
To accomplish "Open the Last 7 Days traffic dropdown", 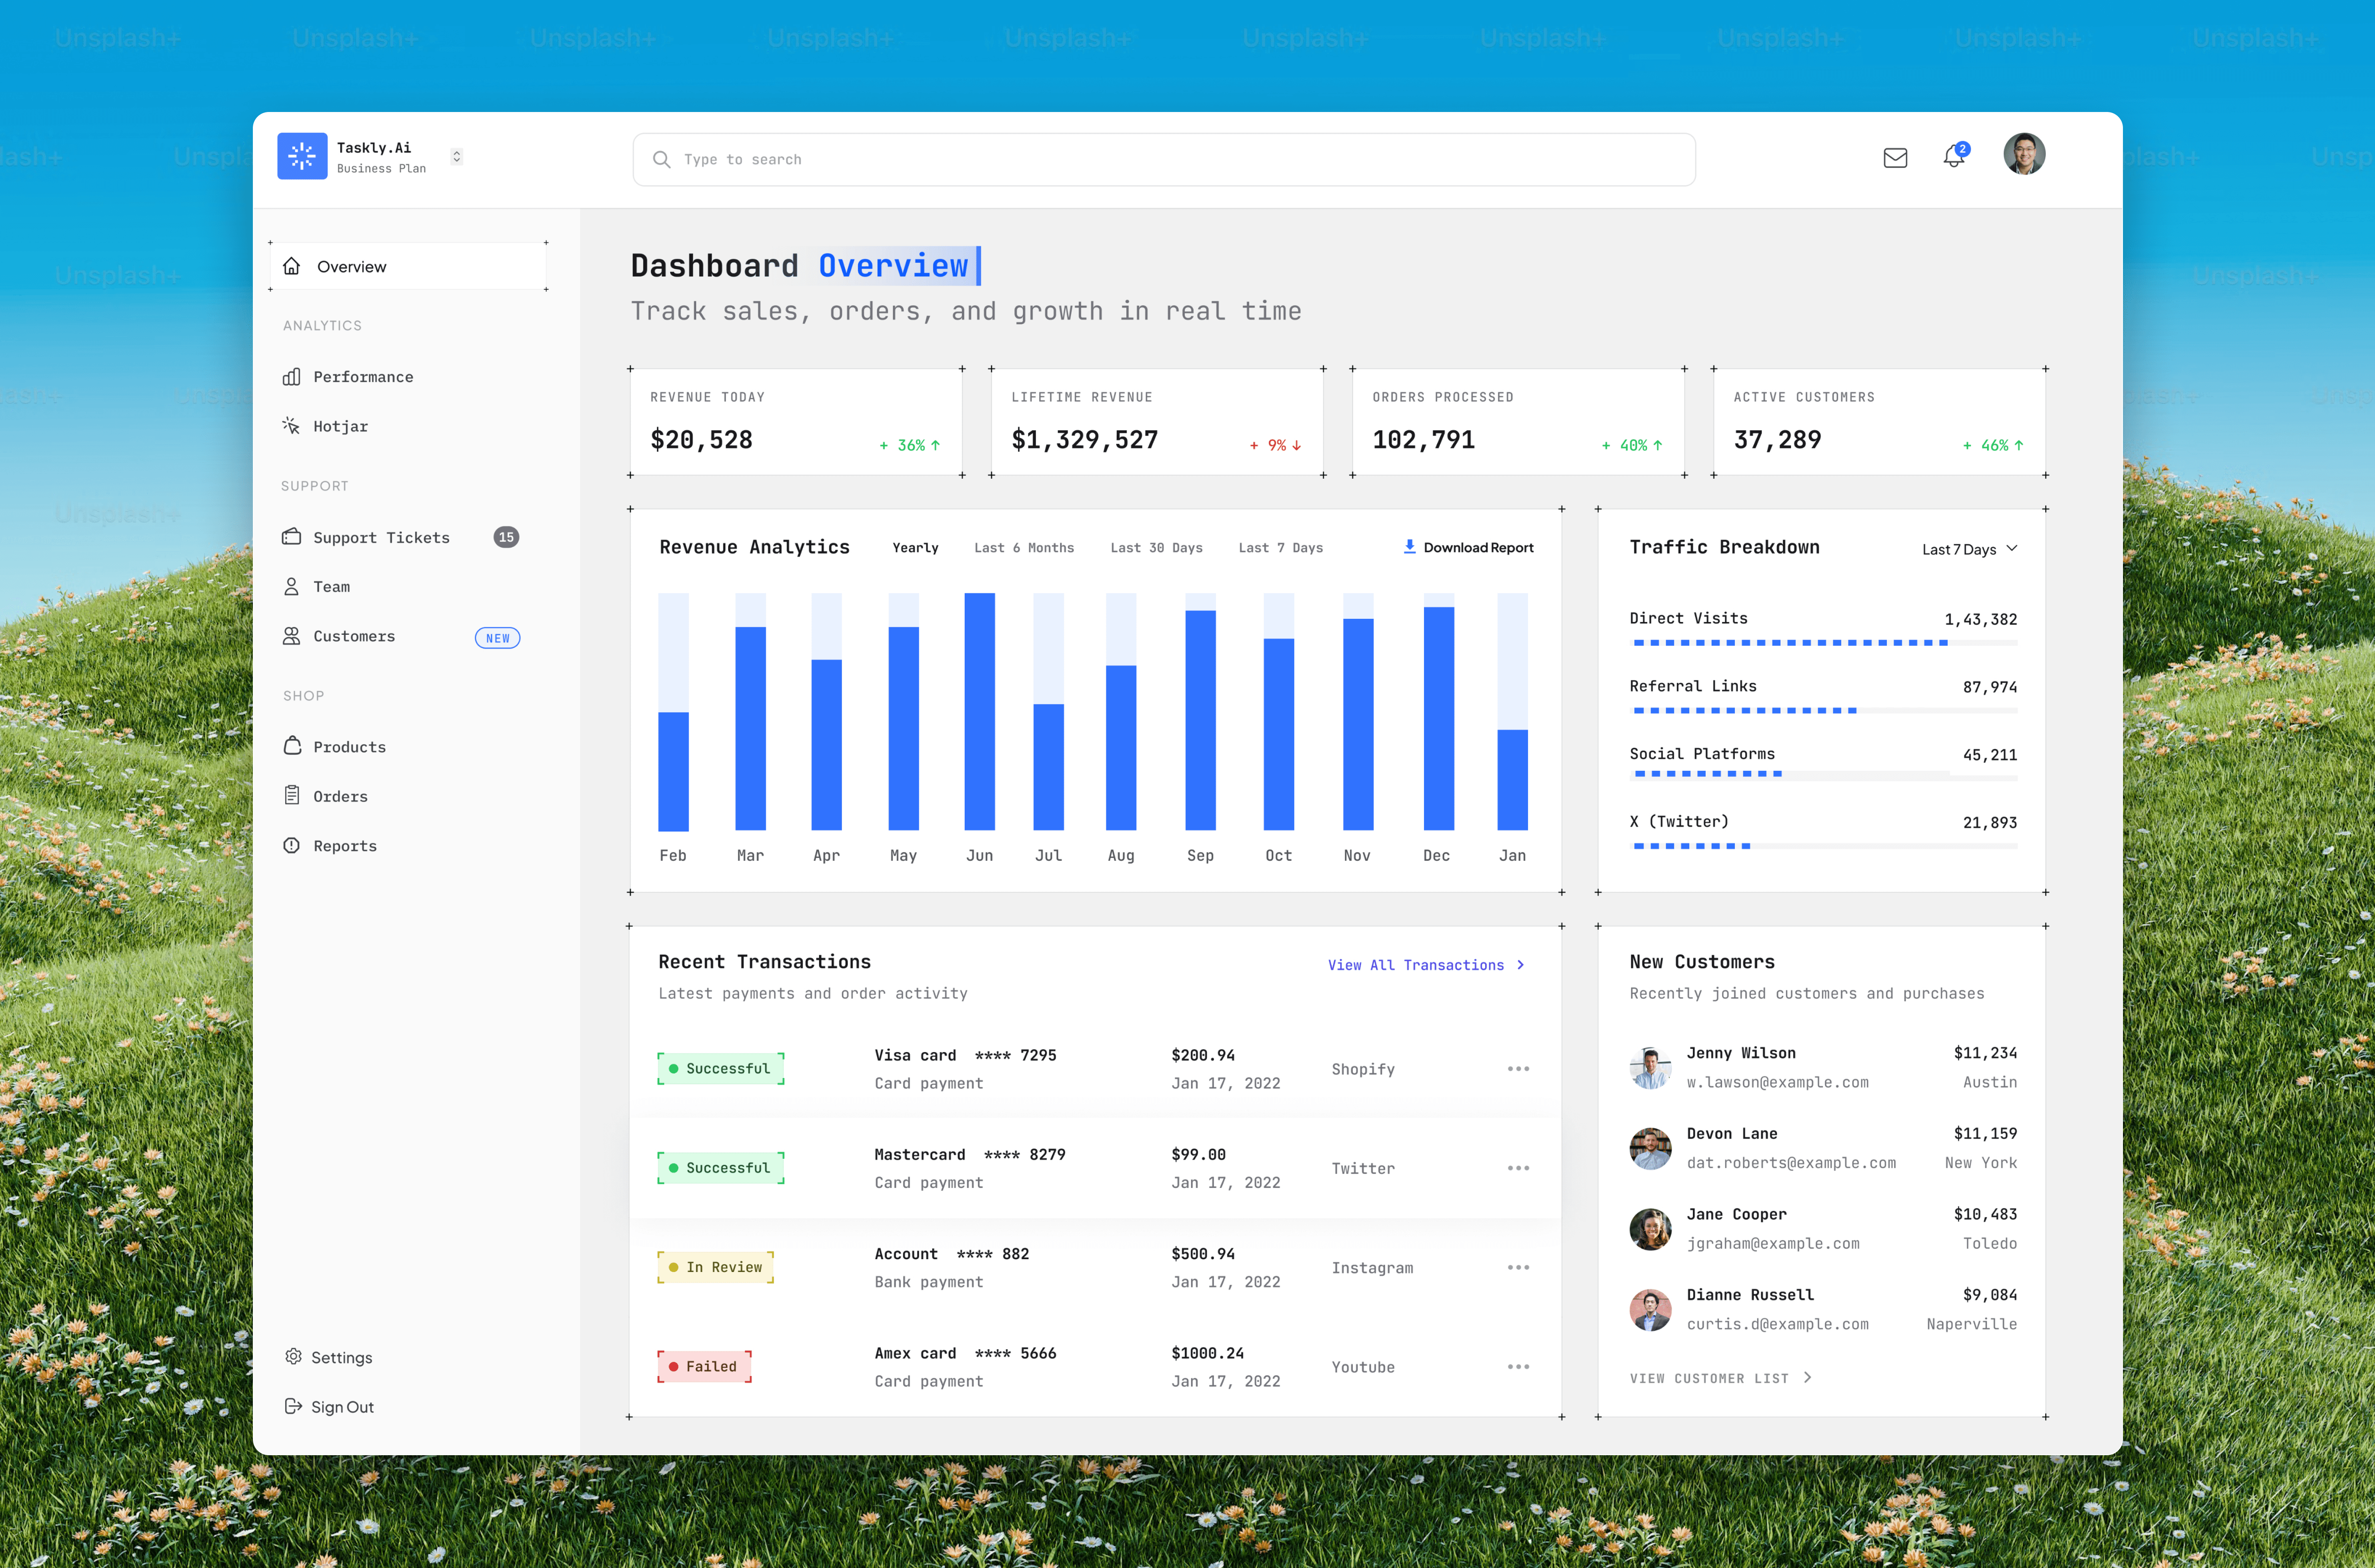I will (x=1969, y=549).
